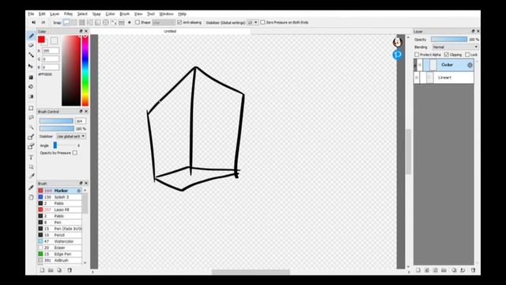Viewport: 506px width, 285px height.
Task: Open the Color layer settings gear
Action: 470,65
